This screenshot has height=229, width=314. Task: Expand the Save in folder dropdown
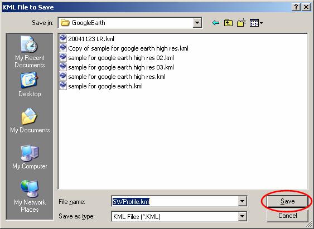(x=197, y=23)
